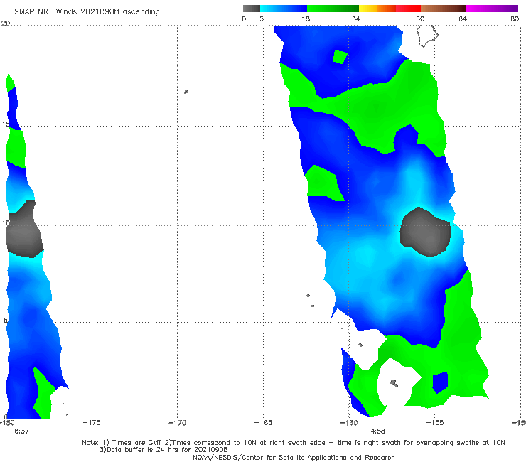This screenshot has height=462, width=526.
Task: Click the longitude axis label -170
Action: pos(178,423)
